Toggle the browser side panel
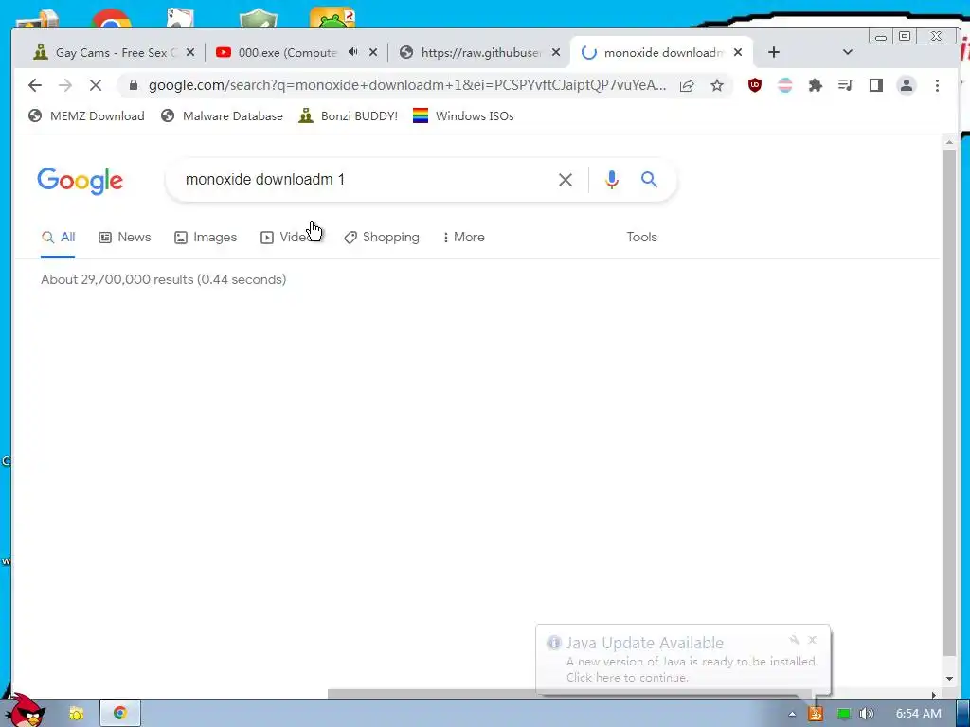This screenshot has height=727, width=970. click(x=876, y=85)
